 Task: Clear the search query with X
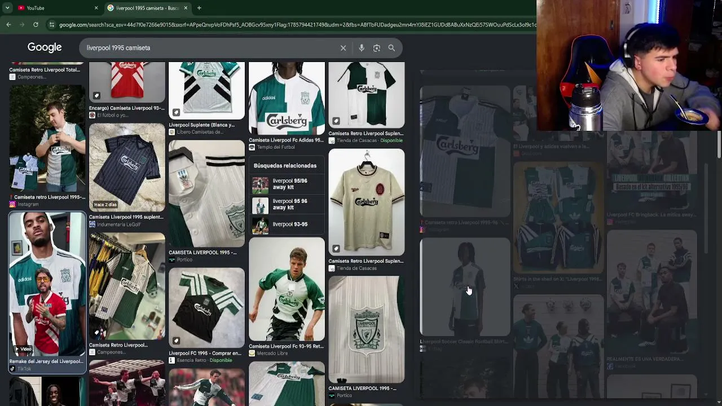tap(343, 48)
